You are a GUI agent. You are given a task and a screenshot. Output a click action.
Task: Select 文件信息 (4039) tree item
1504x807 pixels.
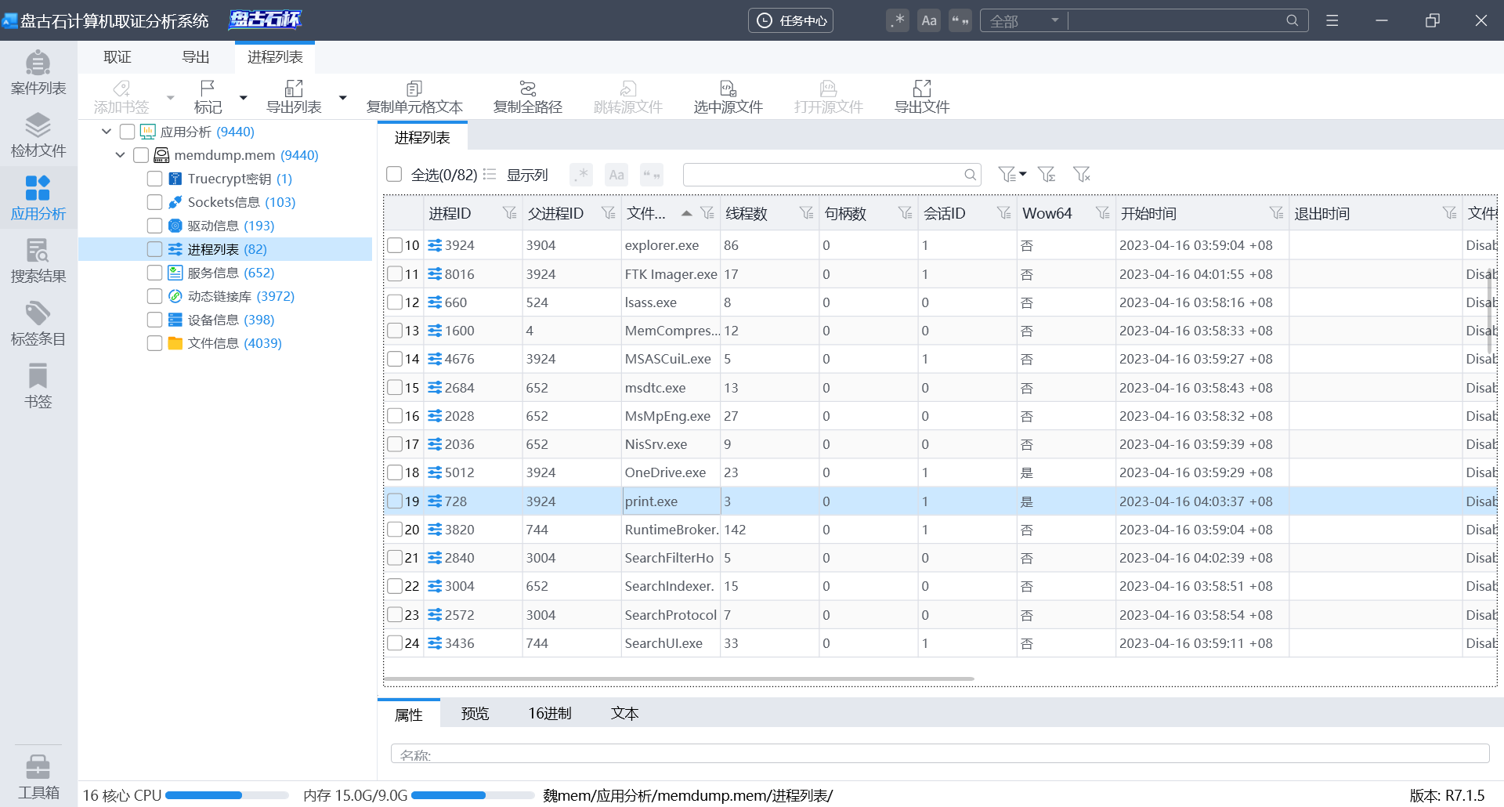[226, 343]
